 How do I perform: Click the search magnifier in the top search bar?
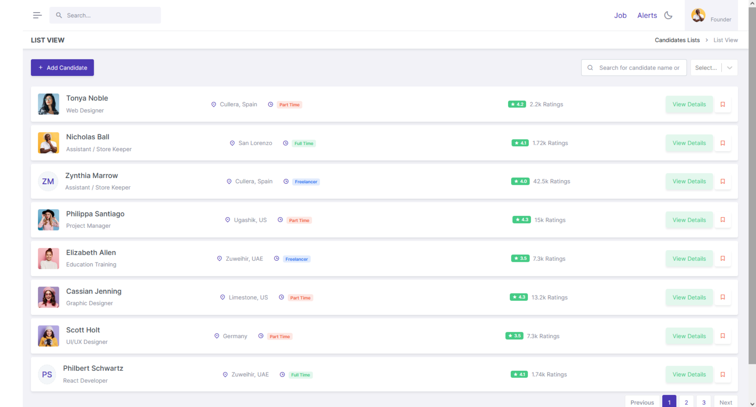59,15
